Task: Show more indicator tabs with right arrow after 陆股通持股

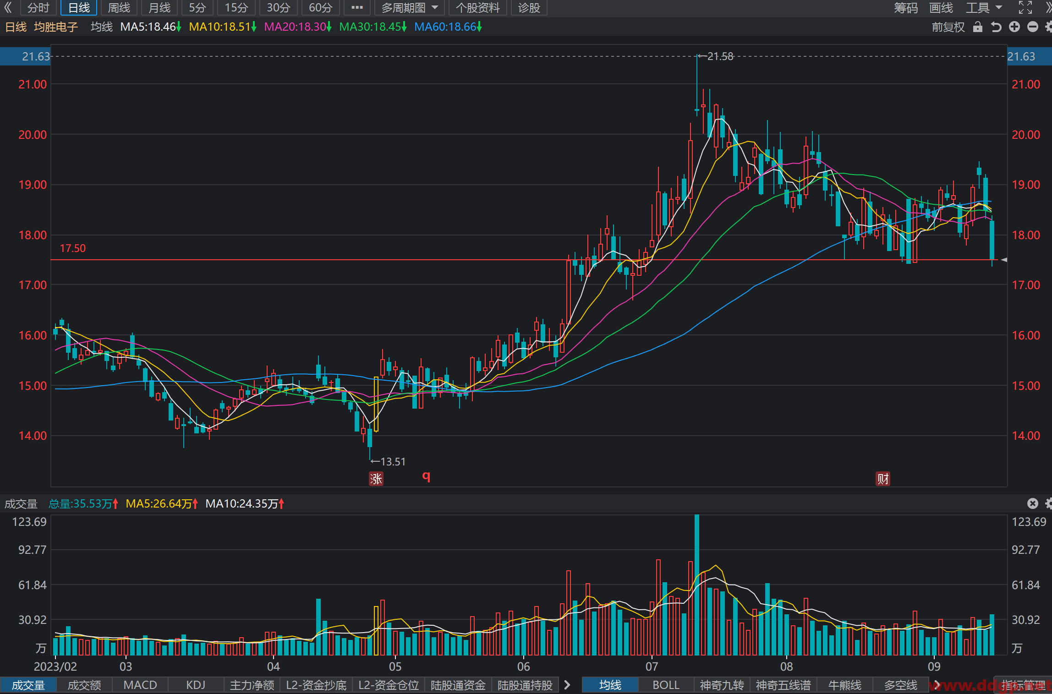Action: pyautogui.click(x=567, y=685)
